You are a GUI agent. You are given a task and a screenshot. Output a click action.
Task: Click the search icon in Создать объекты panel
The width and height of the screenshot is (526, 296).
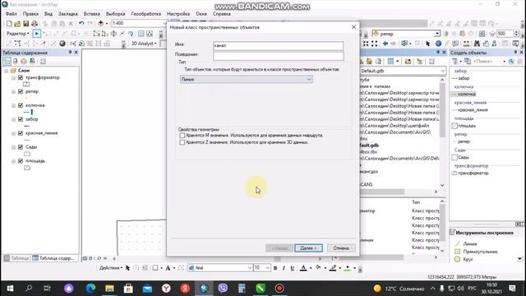511,62
